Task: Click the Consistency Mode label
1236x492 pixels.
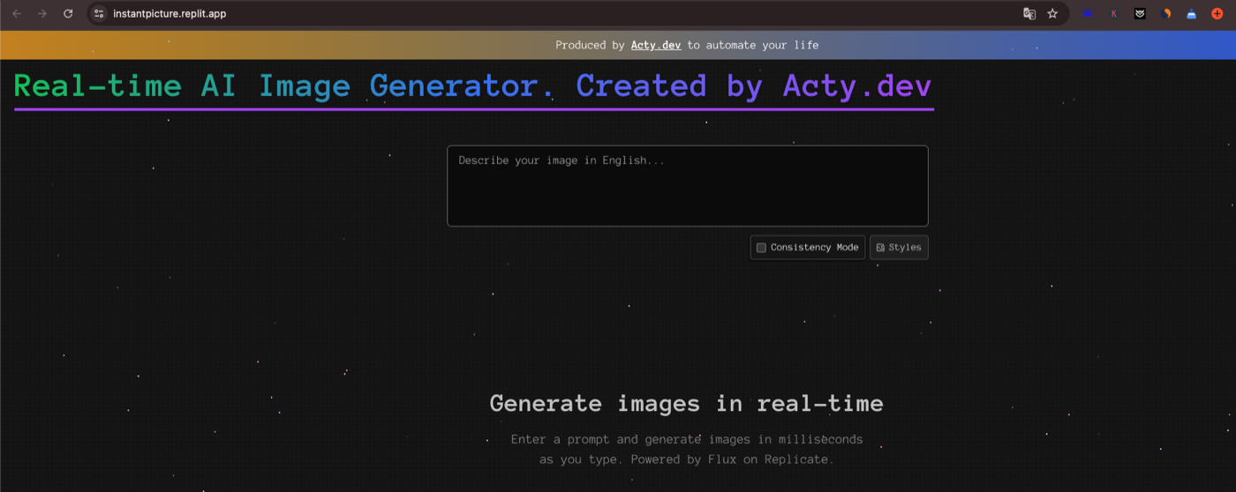Action: pos(814,248)
